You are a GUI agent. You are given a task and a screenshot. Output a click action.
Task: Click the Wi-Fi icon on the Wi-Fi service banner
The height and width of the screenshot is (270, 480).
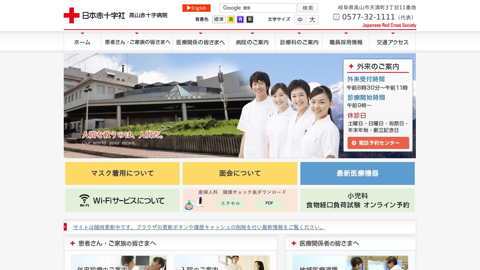(x=84, y=200)
